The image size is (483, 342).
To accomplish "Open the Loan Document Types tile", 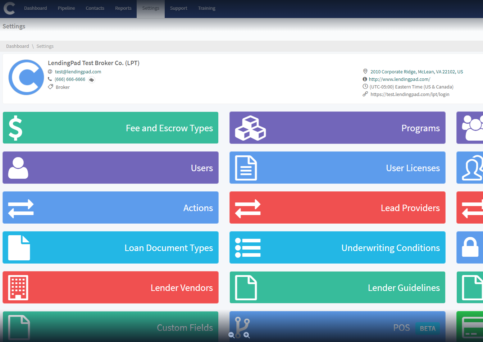I will [110, 248].
